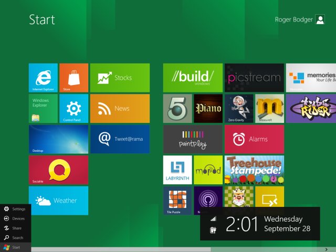This screenshot has width=336, height=252.
Task: Open the Search charm
Action: click(15, 238)
